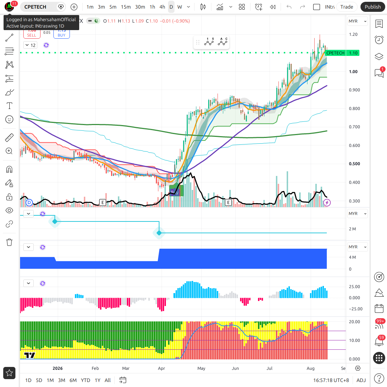
Task: Toggle stay in drawing mode
Action: [x=9, y=183]
